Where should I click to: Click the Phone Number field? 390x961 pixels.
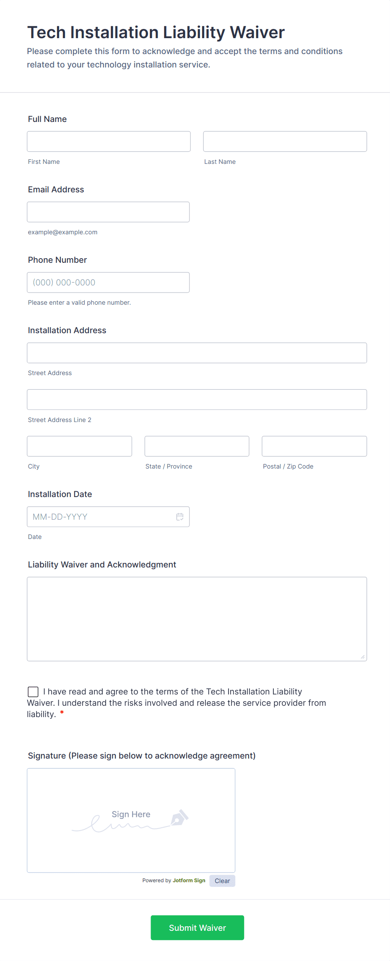pyautogui.click(x=108, y=282)
